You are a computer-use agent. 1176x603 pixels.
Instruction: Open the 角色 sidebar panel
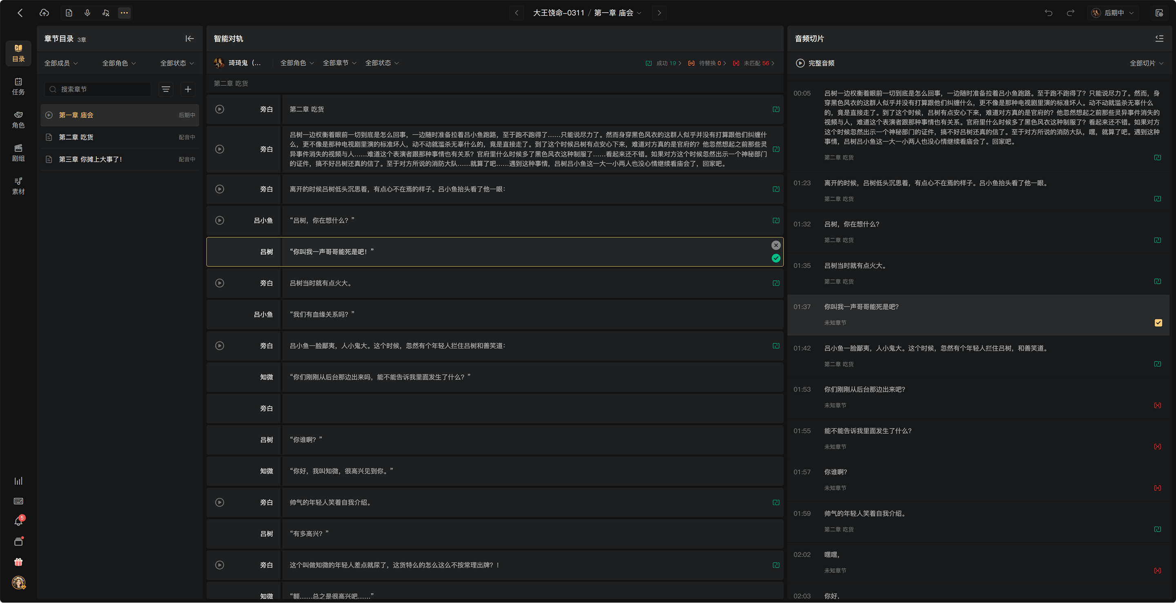[x=18, y=120]
